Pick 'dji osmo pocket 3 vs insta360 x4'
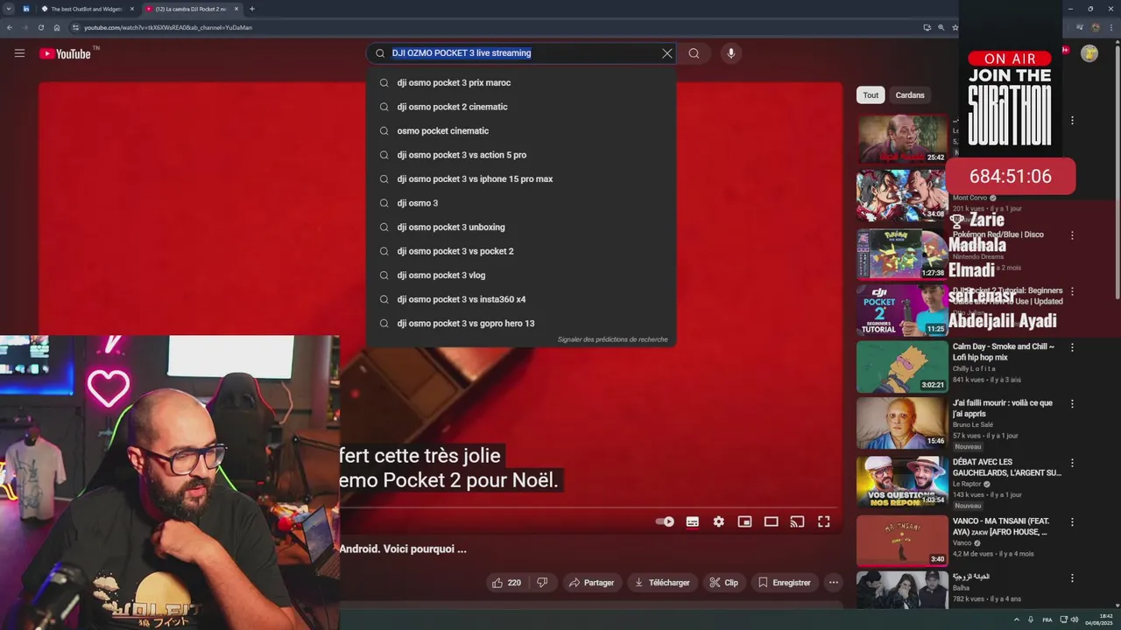The width and height of the screenshot is (1121, 630). 521,299
